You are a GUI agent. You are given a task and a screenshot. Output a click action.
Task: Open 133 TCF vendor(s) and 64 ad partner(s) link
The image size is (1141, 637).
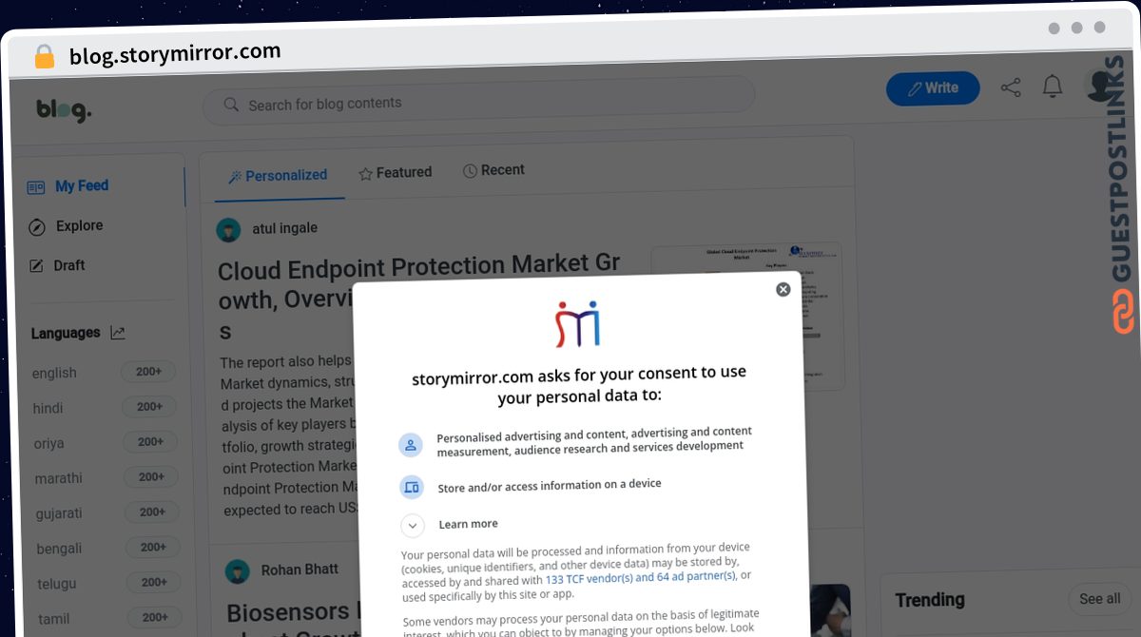click(641, 578)
